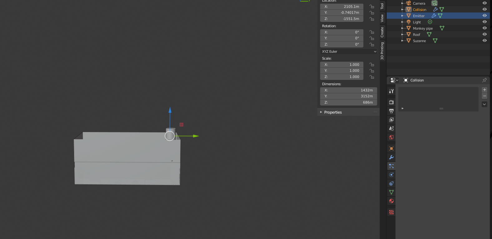Open the Material properties sphere icon
The image size is (492, 239).
[x=391, y=201]
